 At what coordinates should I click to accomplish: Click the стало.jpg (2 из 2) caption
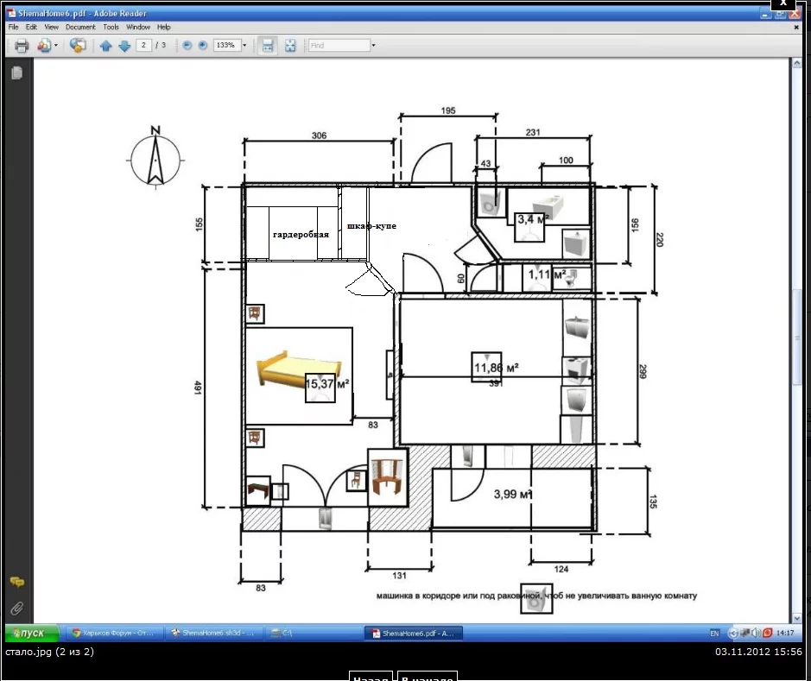click(x=49, y=652)
